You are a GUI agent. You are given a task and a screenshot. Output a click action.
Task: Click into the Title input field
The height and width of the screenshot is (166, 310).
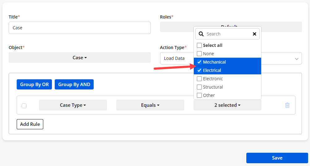(x=79, y=28)
